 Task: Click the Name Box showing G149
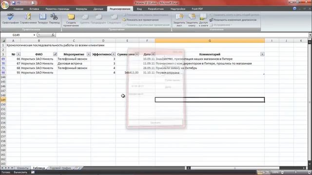pyautogui.click(x=16, y=35)
